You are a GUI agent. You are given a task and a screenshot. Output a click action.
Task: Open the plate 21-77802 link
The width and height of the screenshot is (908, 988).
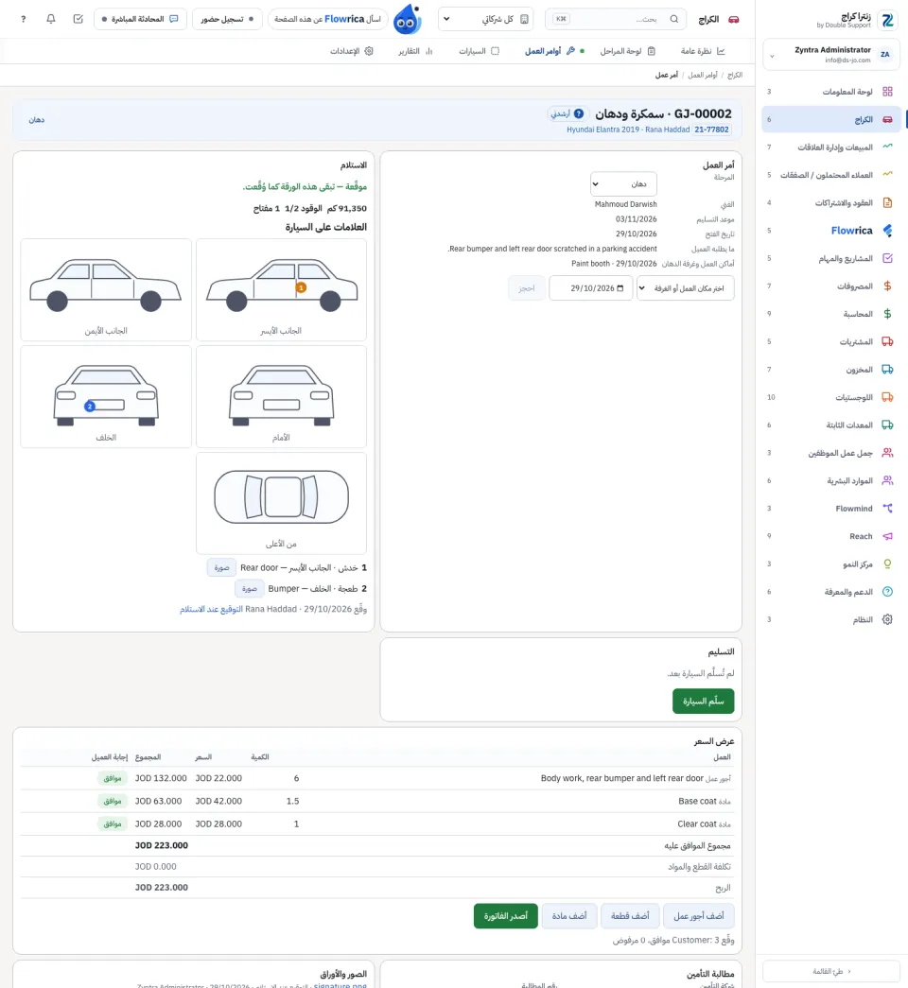(x=711, y=130)
